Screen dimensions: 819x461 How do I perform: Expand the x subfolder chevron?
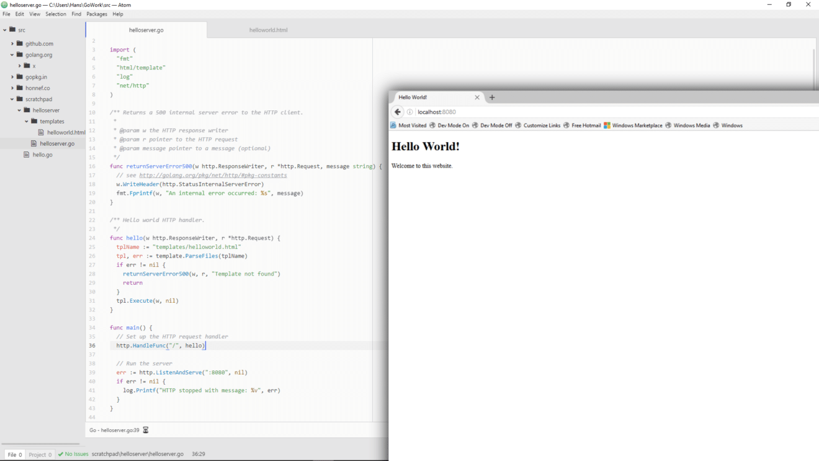[x=19, y=66]
